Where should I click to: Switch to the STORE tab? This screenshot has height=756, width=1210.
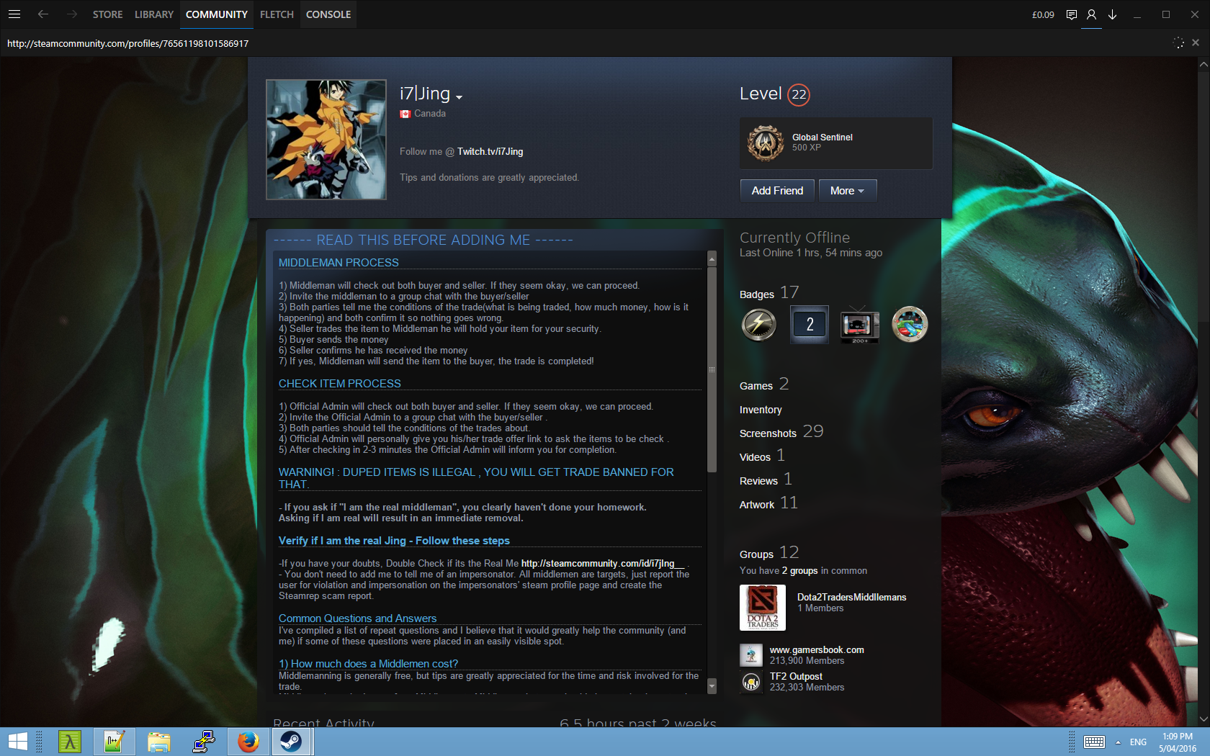(107, 14)
